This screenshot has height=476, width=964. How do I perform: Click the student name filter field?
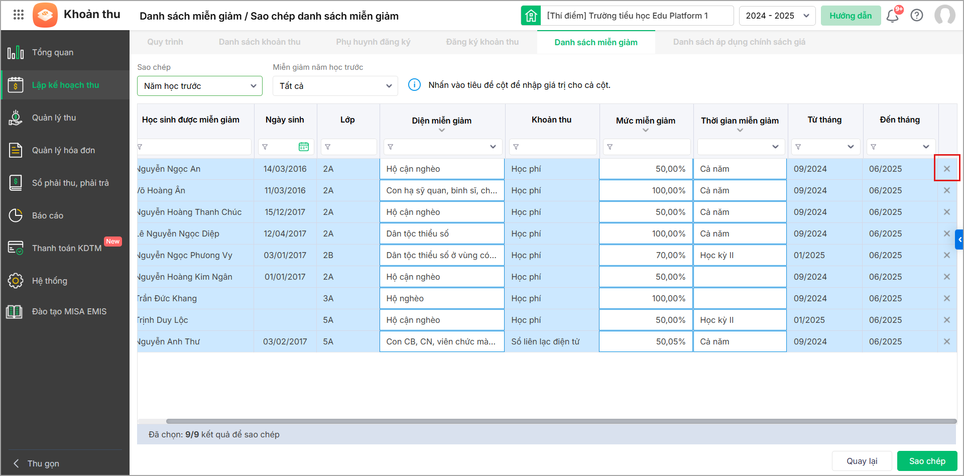(196, 147)
